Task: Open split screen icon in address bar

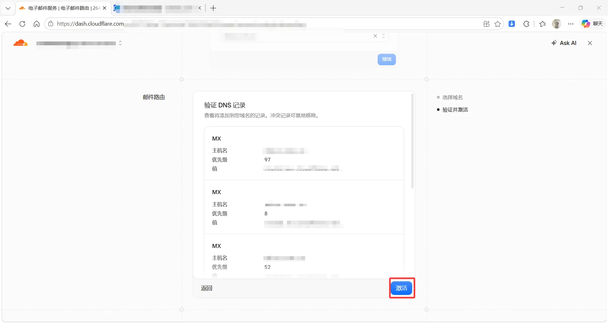Action: (x=487, y=24)
